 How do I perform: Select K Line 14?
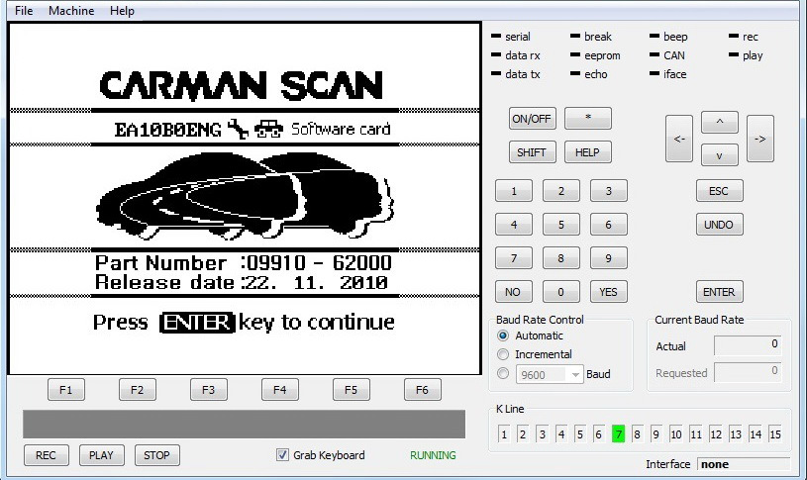(756, 434)
